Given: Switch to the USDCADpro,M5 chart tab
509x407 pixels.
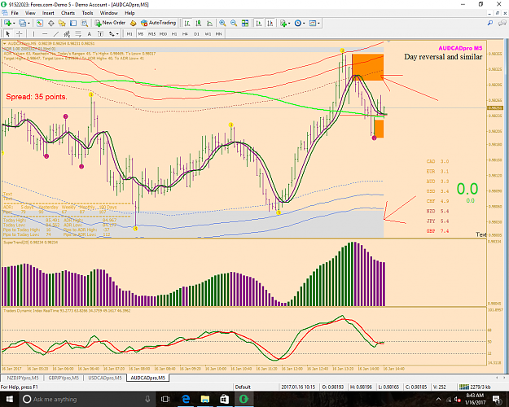Looking at the screenshot, I should coord(105,378).
